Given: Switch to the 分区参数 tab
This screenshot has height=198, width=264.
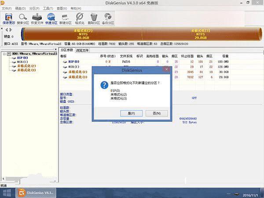Looking at the screenshot, I should click(x=67, y=50).
